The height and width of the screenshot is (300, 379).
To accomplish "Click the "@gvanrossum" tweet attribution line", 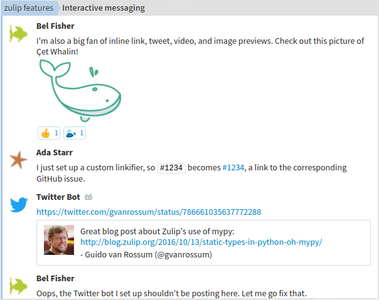I will pos(146,254).
